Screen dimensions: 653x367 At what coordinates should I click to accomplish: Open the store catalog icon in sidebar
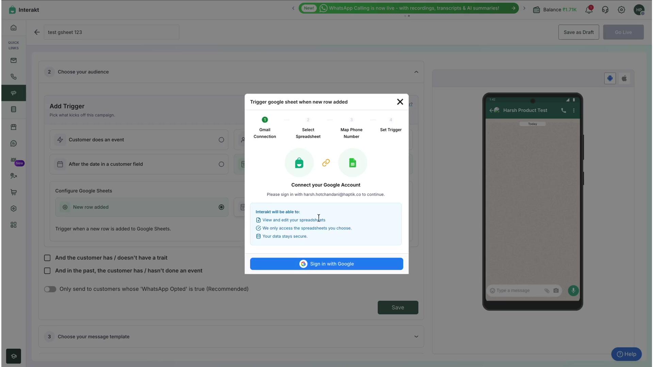tap(14, 127)
